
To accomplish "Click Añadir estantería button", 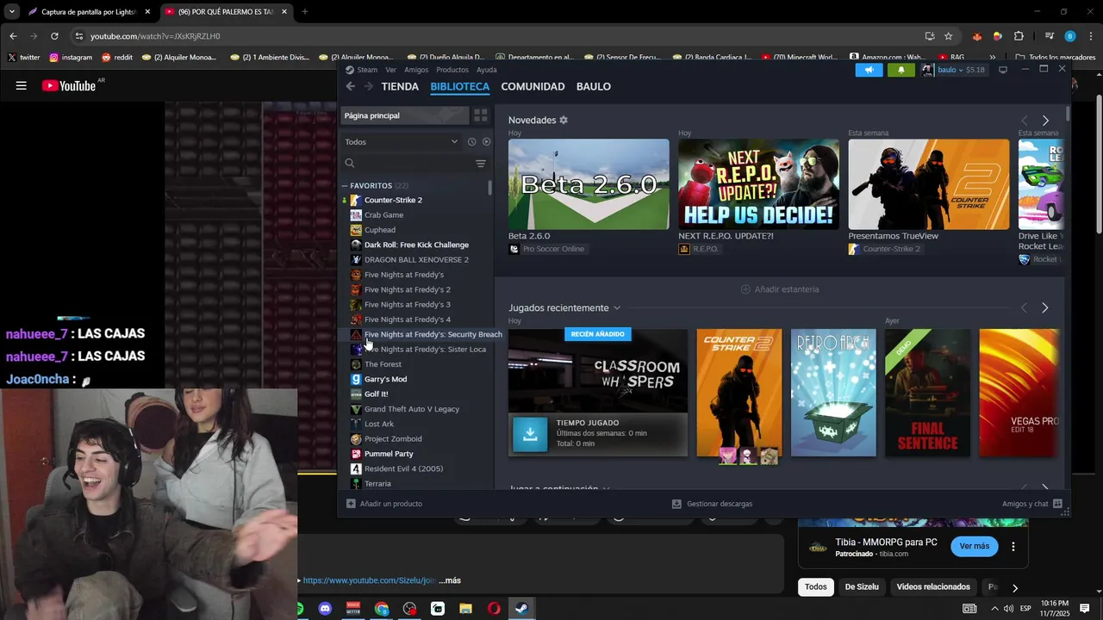I will pos(780,289).
